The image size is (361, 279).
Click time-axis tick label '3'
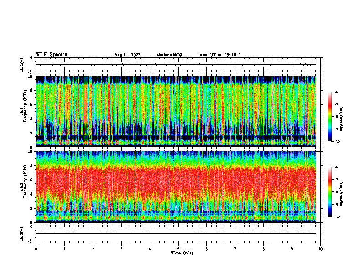pos(121,249)
